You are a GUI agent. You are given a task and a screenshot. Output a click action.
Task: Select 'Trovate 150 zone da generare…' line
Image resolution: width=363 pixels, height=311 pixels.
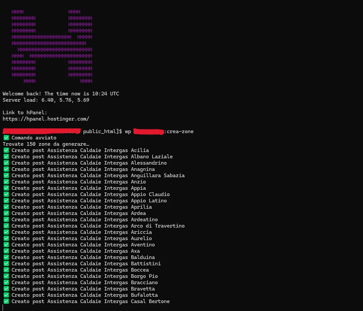click(x=46, y=144)
